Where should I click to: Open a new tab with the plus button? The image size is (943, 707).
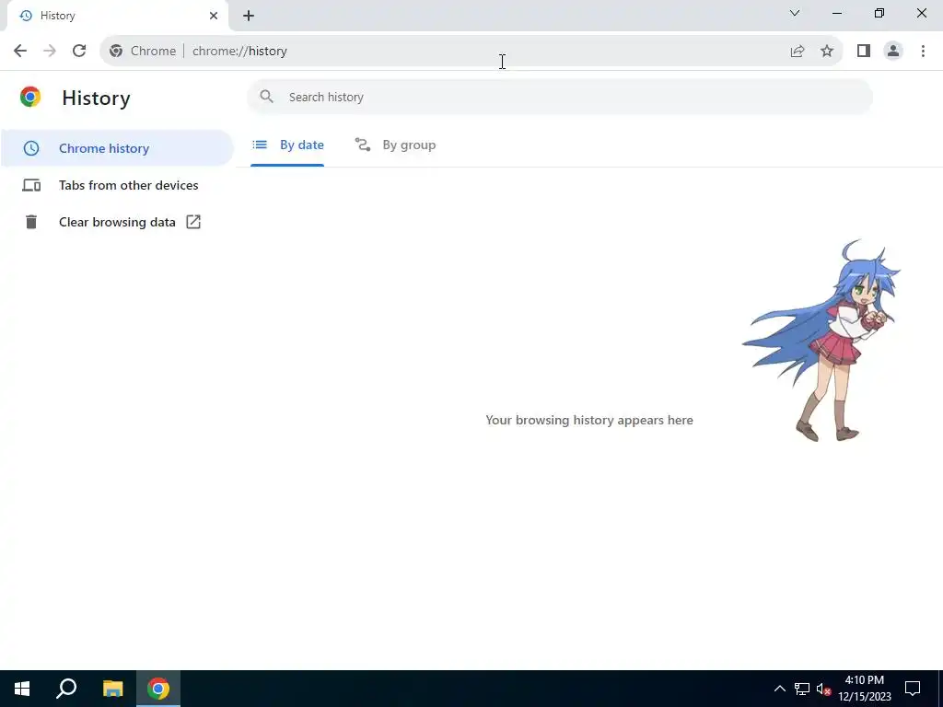(249, 16)
